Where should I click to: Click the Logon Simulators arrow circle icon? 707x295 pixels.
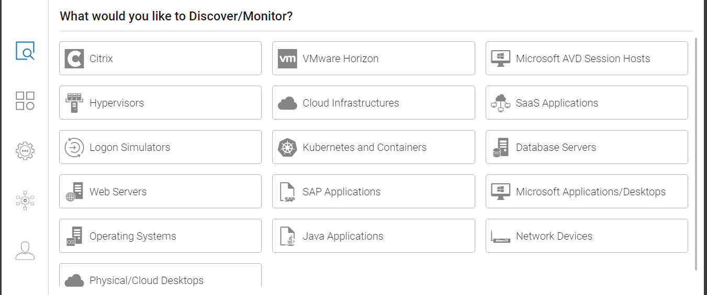coord(74,147)
